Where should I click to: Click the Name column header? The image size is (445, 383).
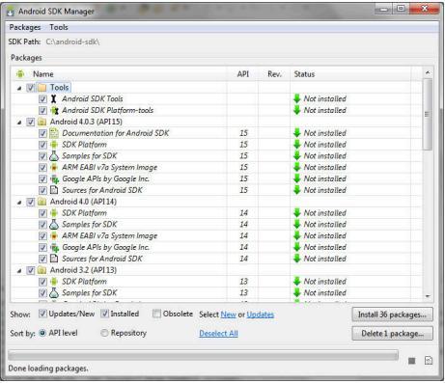point(119,74)
